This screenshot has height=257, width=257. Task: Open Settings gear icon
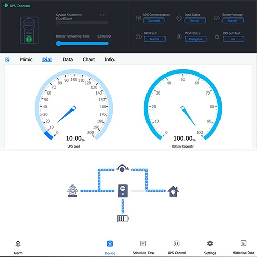point(210,243)
